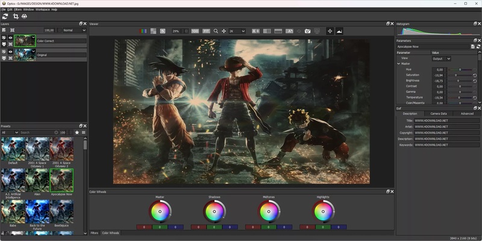The image size is (482, 241).
Task: Reset the Saturation parameter
Action: (x=475, y=75)
